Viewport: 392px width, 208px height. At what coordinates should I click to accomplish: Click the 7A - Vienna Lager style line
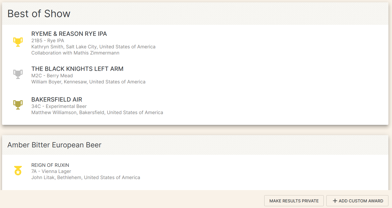pos(51,171)
